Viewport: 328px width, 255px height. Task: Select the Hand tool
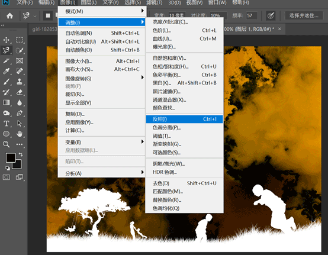(x=20, y=134)
